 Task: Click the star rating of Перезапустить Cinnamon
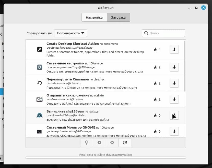pyautogui.click(x=157, y=83)
